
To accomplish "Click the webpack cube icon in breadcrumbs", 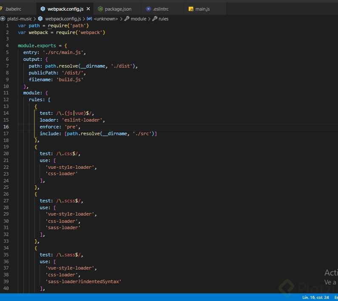I will tap(41, 19).
